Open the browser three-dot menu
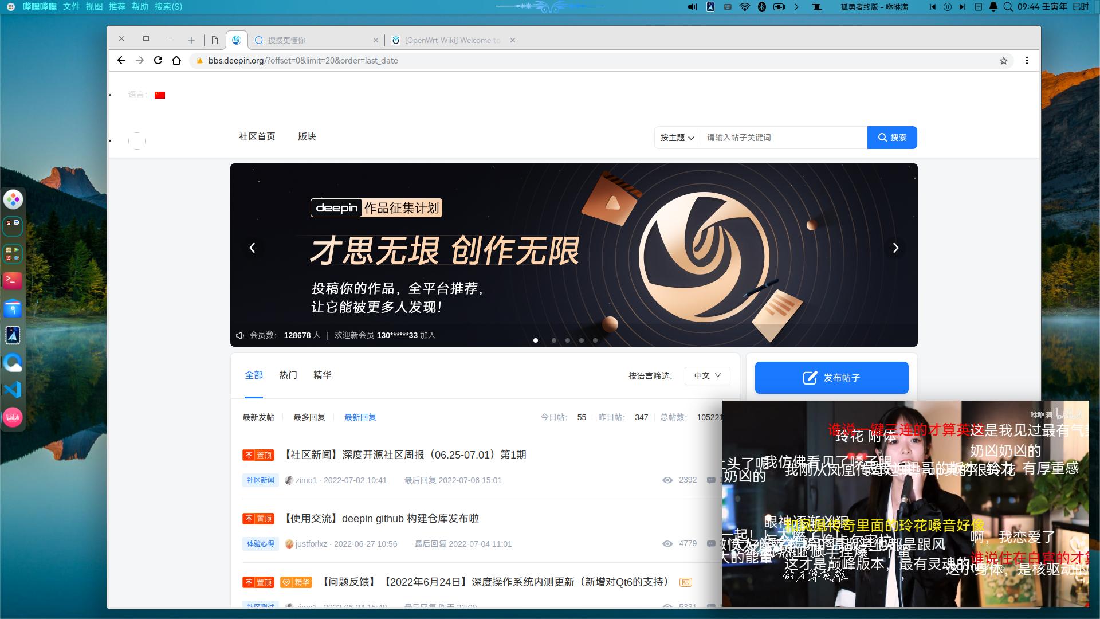The image size is (1100, 619). (1027, 60)
